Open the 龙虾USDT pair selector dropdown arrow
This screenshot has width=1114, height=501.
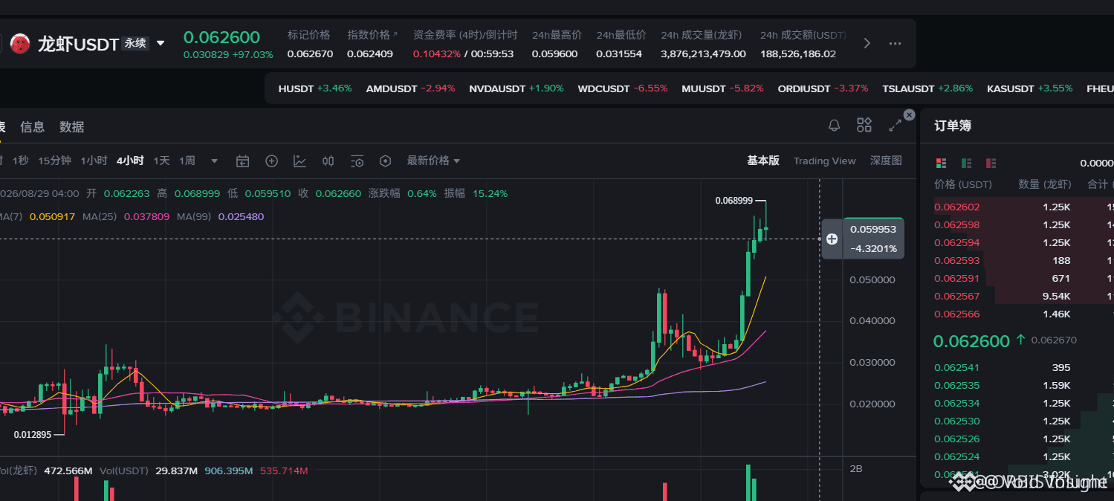pyautogui.click(x=161, y=44)
